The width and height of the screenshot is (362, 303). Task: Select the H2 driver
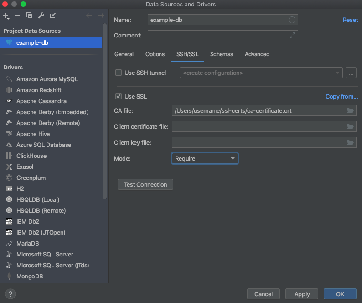[x=51, y=188]
